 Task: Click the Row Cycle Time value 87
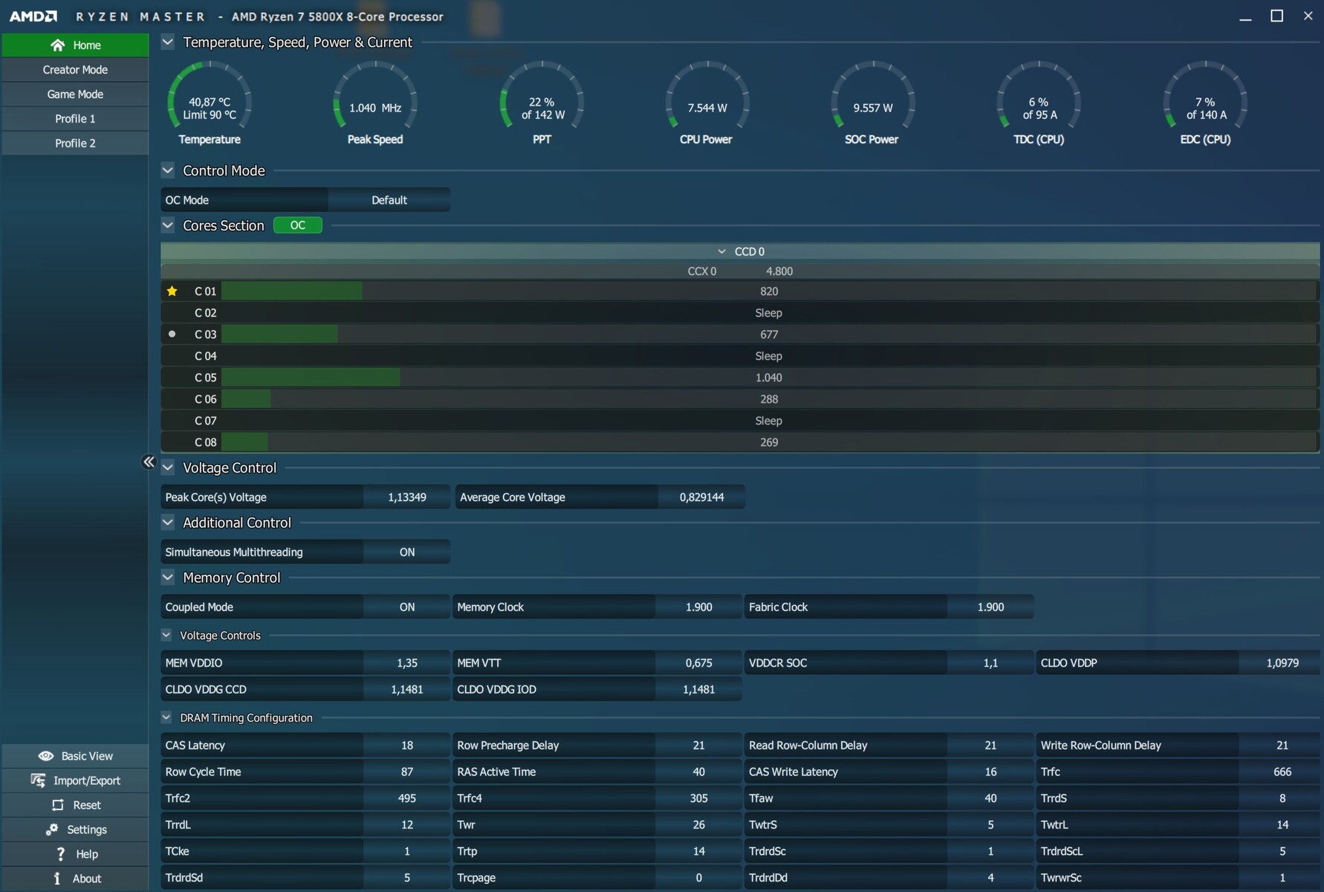[x=407, y=772]
